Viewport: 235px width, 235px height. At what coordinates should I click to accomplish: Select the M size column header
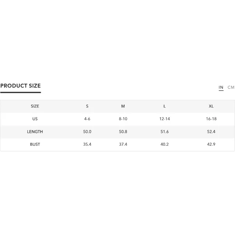pos(123,106)
